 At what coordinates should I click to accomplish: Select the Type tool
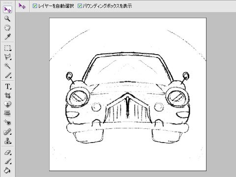click(7, 86)
